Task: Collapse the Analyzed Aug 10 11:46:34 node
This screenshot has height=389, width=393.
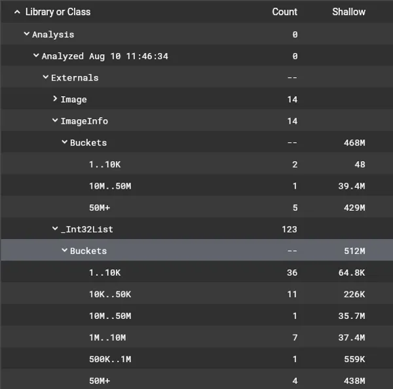Action: click(36, 56)
